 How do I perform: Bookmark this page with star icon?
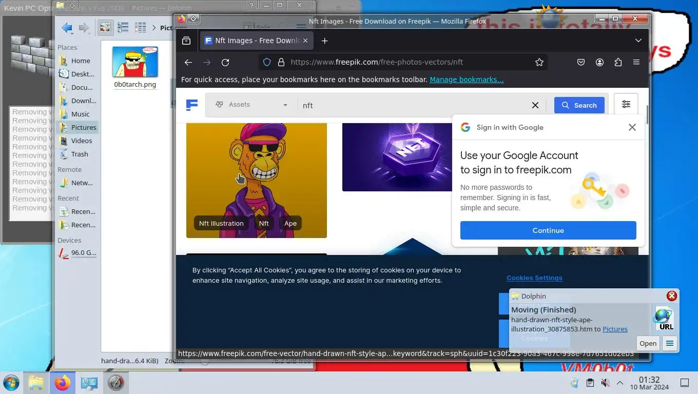(539, 62)
